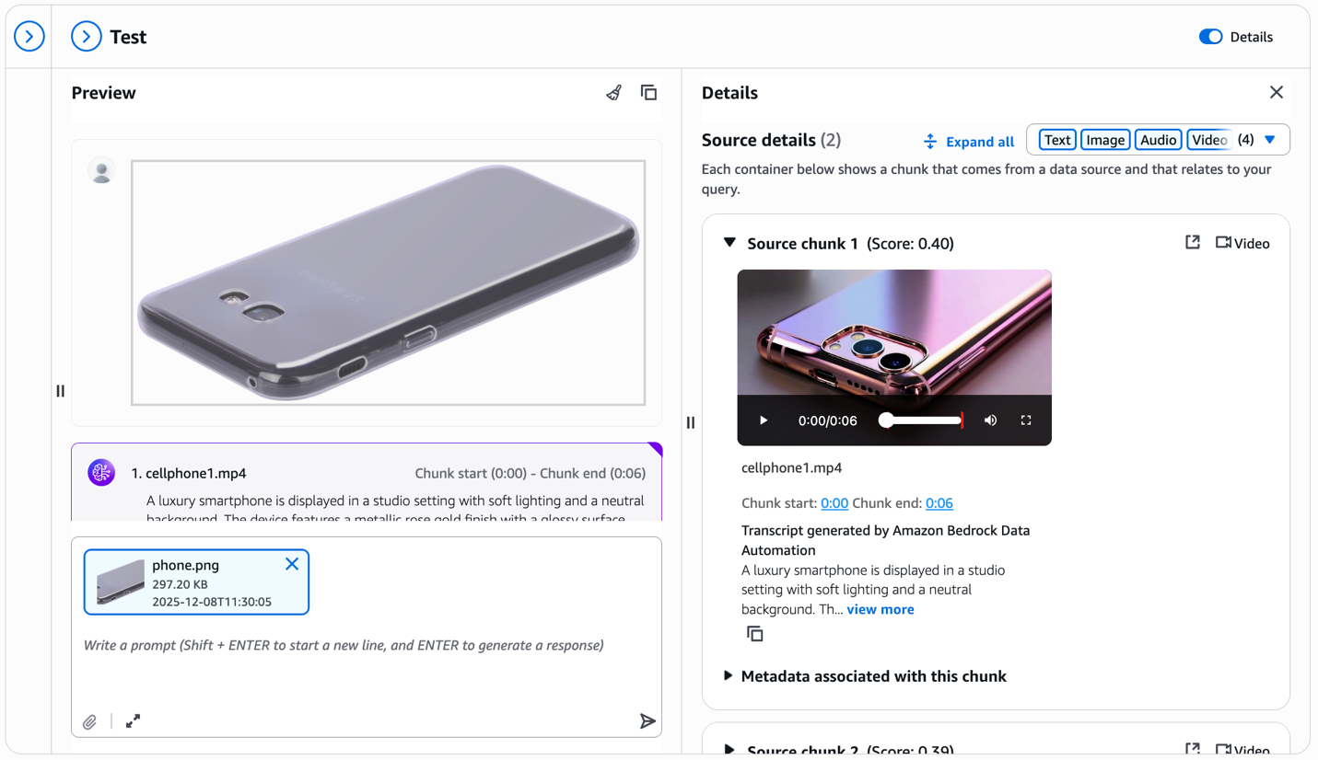Click the expand prompt editor arrows icon
Screen dimensions: 1318x760
(133, 721)
